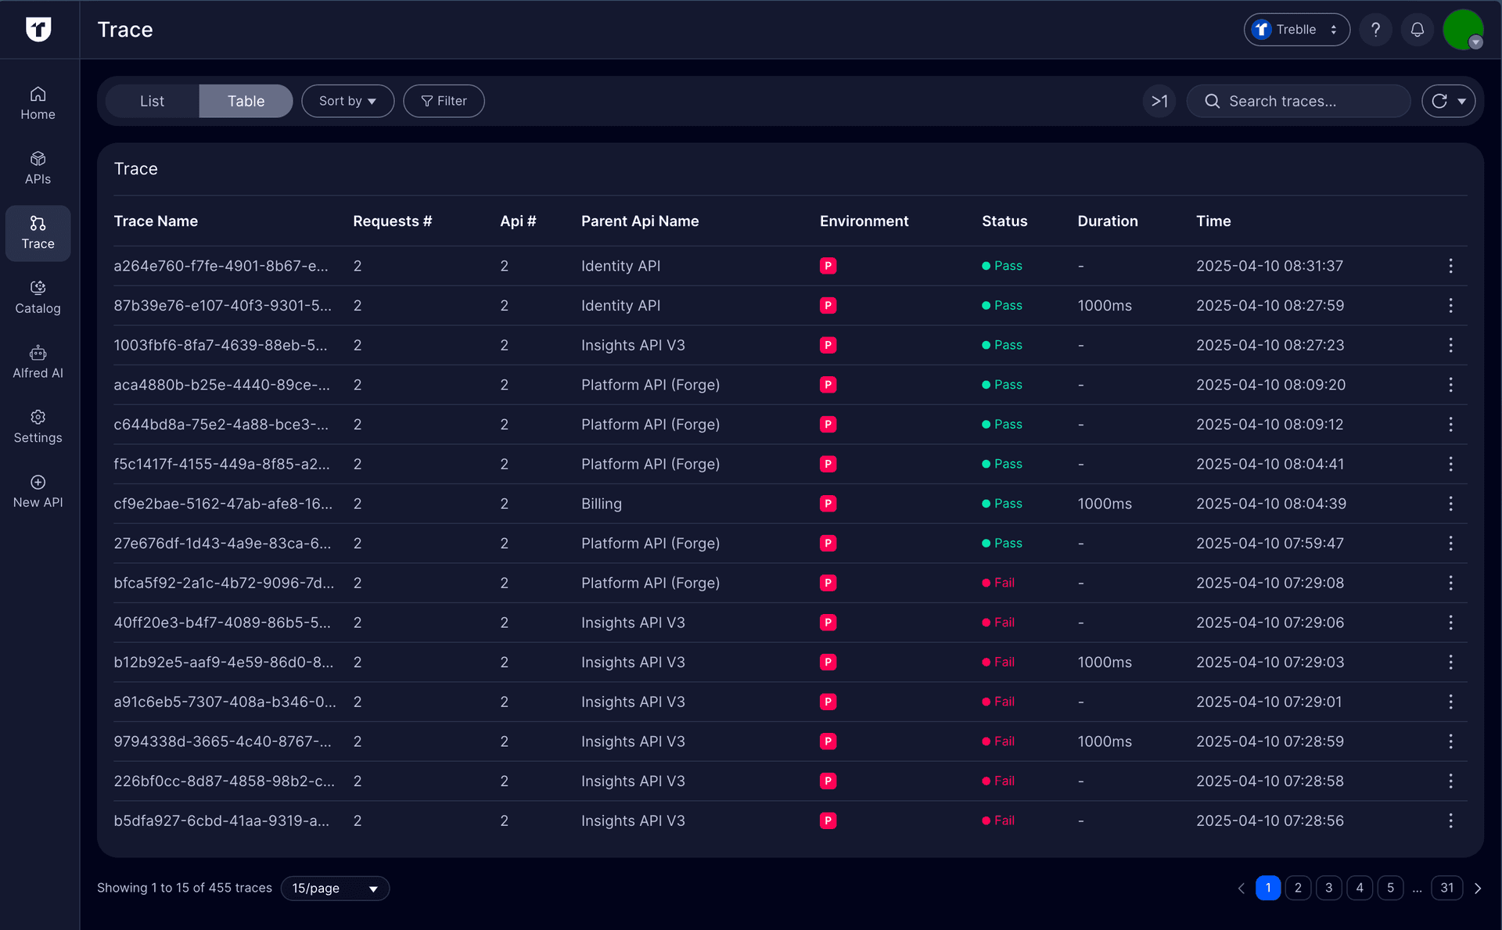Click the Treblle logo in the sidebar

[x=38, y=29]
